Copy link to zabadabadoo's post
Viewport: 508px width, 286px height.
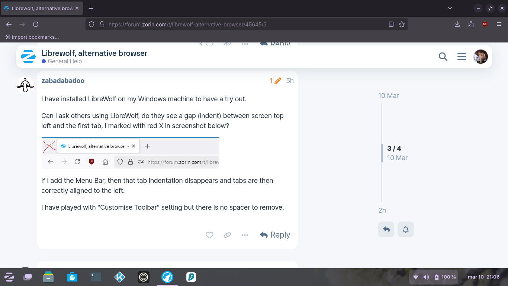(227, 235)
